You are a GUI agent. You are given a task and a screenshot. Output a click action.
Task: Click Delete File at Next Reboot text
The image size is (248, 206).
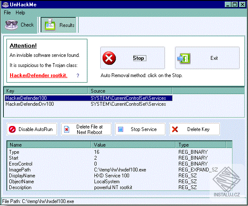pyautogui.click(x=89, y=129)
